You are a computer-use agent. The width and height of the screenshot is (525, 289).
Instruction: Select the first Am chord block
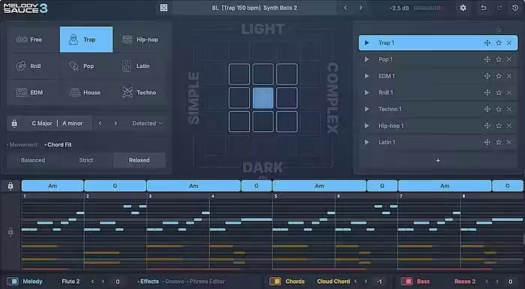click(x=52, y=186)
